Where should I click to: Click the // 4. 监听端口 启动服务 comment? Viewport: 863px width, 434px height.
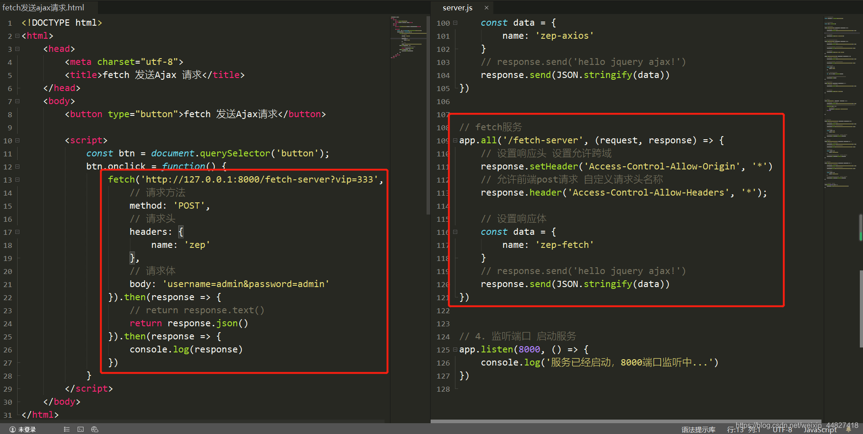518,336
